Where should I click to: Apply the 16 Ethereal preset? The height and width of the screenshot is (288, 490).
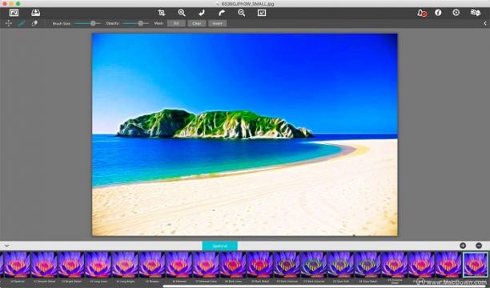coord(179,265)
